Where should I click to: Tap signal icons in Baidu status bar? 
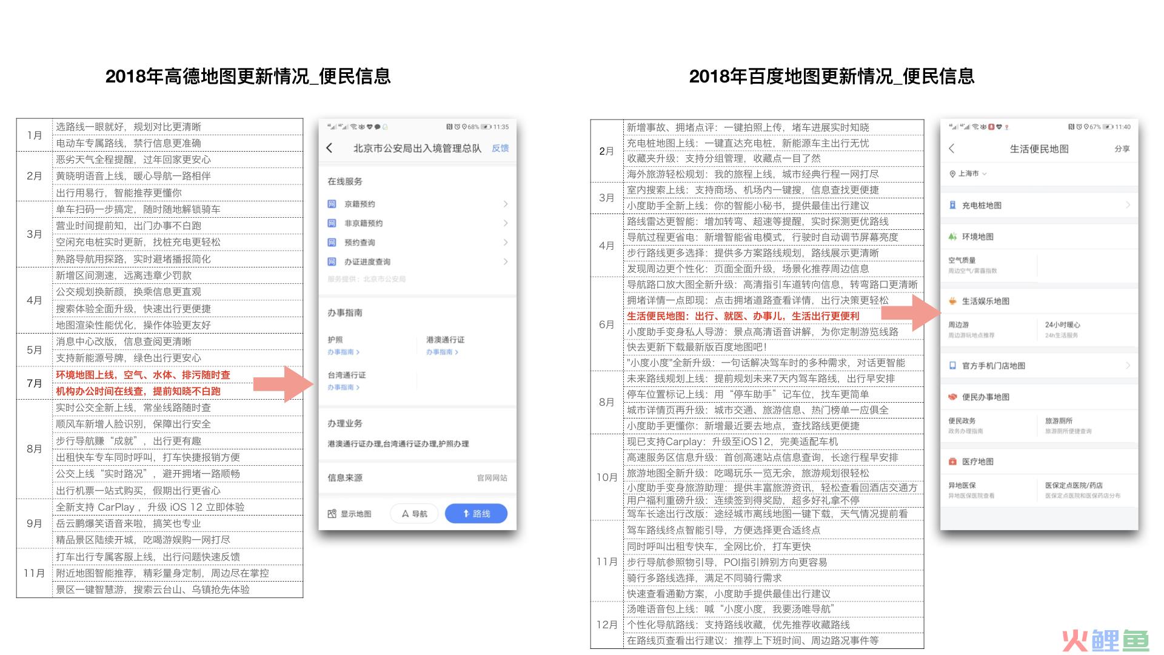tap(960, 127)
